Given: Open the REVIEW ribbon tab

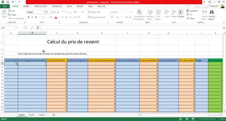Looking at the screenshot, I should click(x=80, y=6).
